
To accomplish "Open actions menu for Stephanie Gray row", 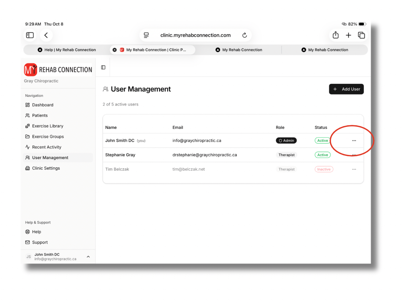I will (354, 155).
